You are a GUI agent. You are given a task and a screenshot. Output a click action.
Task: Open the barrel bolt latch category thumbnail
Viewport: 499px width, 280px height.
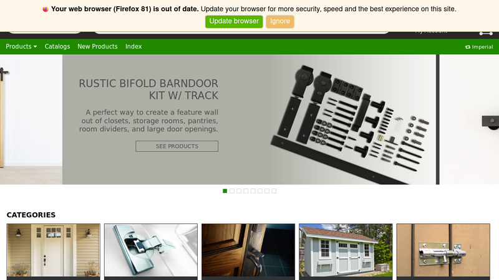pos(443,250)
